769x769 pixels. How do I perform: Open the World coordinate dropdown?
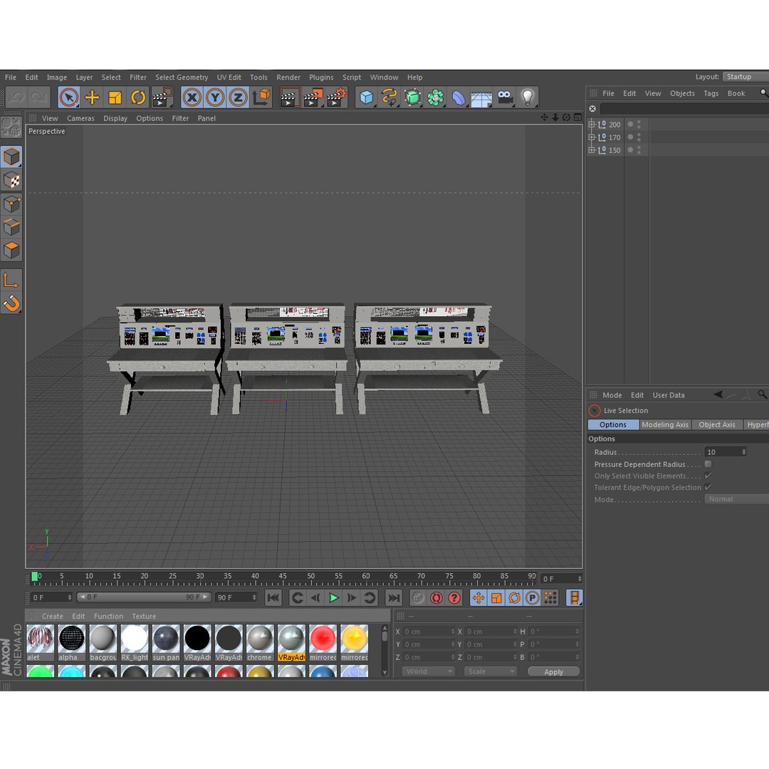pyautogui.click(x=428, y=671)
